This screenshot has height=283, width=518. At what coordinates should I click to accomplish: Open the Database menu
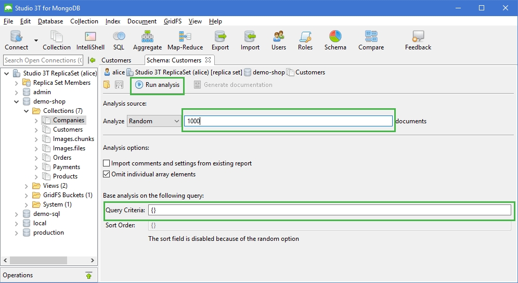(50, 21)
